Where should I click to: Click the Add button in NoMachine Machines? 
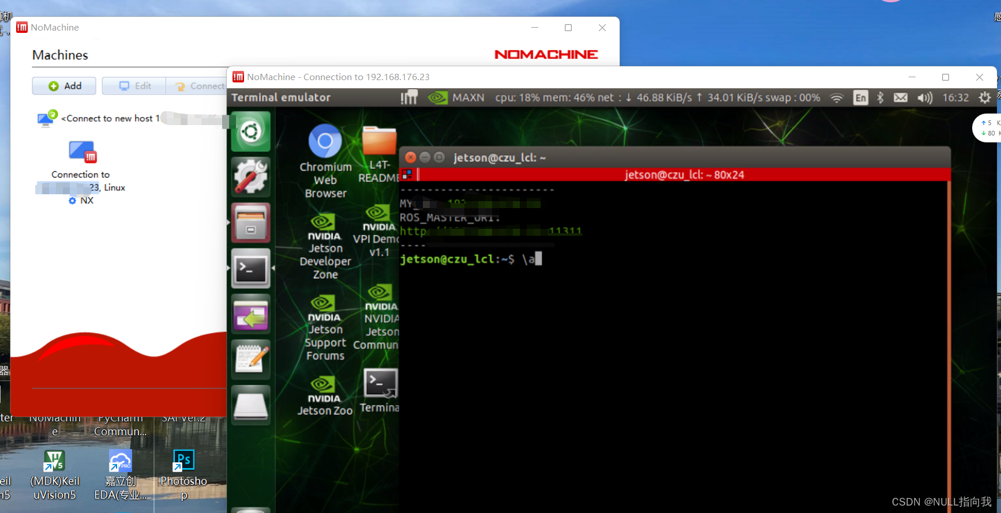(x=65, y=86)
